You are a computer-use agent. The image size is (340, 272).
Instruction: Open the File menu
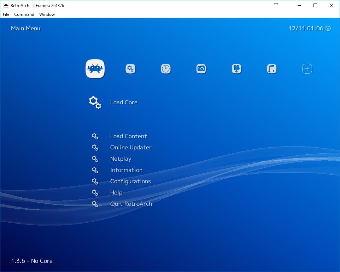(6, 14)
